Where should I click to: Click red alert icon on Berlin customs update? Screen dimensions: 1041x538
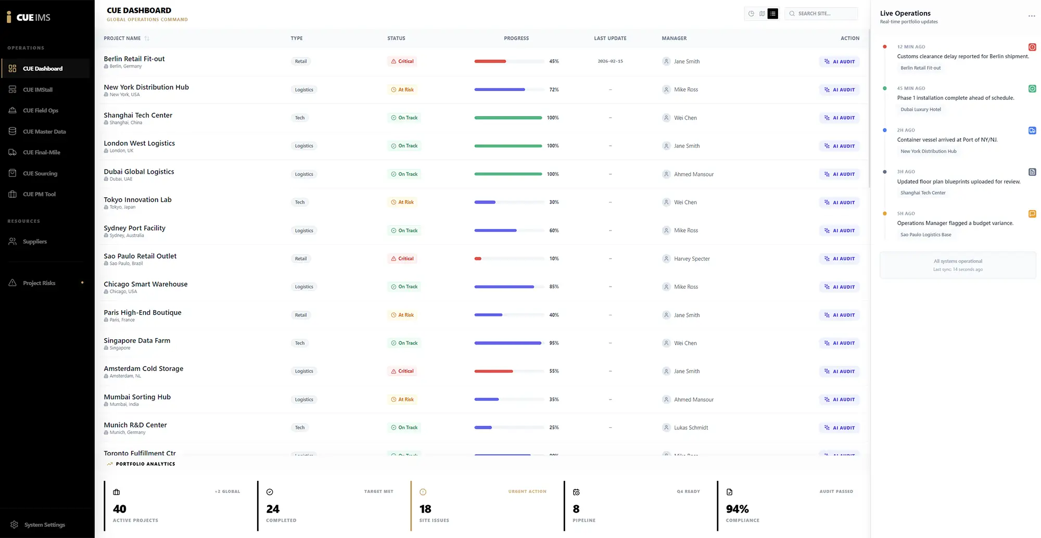point(1032,47)
